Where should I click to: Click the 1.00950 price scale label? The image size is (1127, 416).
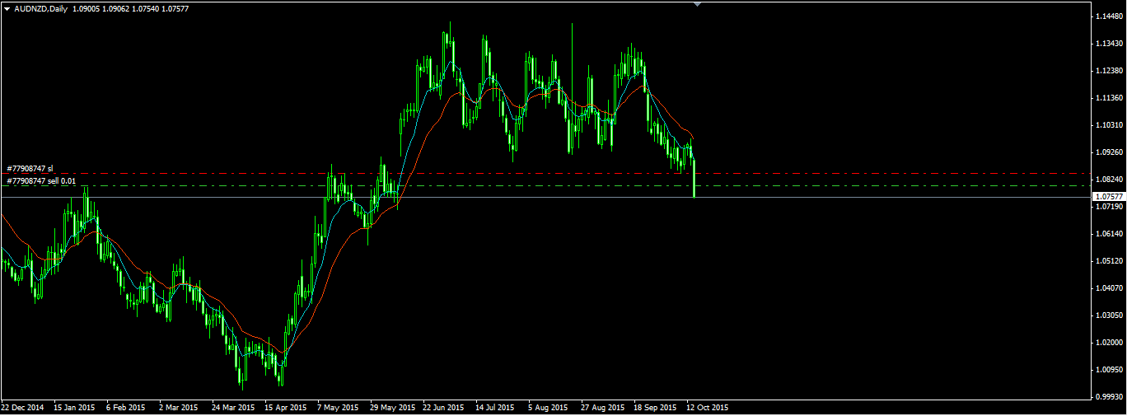tap(1109, 370)
